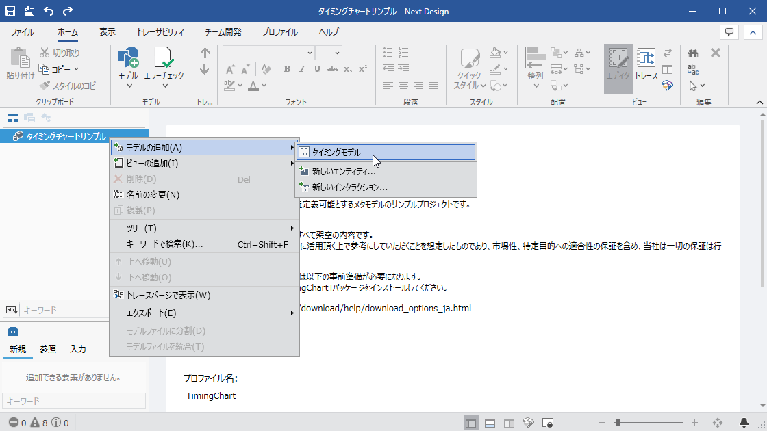Switch to エディタ editor view
767x431 pixels.
[618, 69]
